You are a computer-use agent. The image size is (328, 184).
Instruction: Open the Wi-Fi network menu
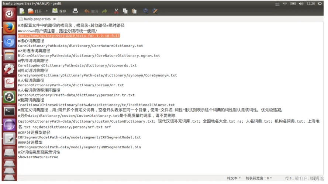pos(285,4)
